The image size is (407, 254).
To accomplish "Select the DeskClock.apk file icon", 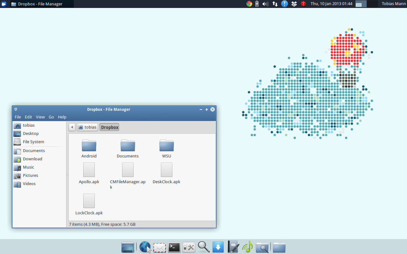I will pos(167,170).
